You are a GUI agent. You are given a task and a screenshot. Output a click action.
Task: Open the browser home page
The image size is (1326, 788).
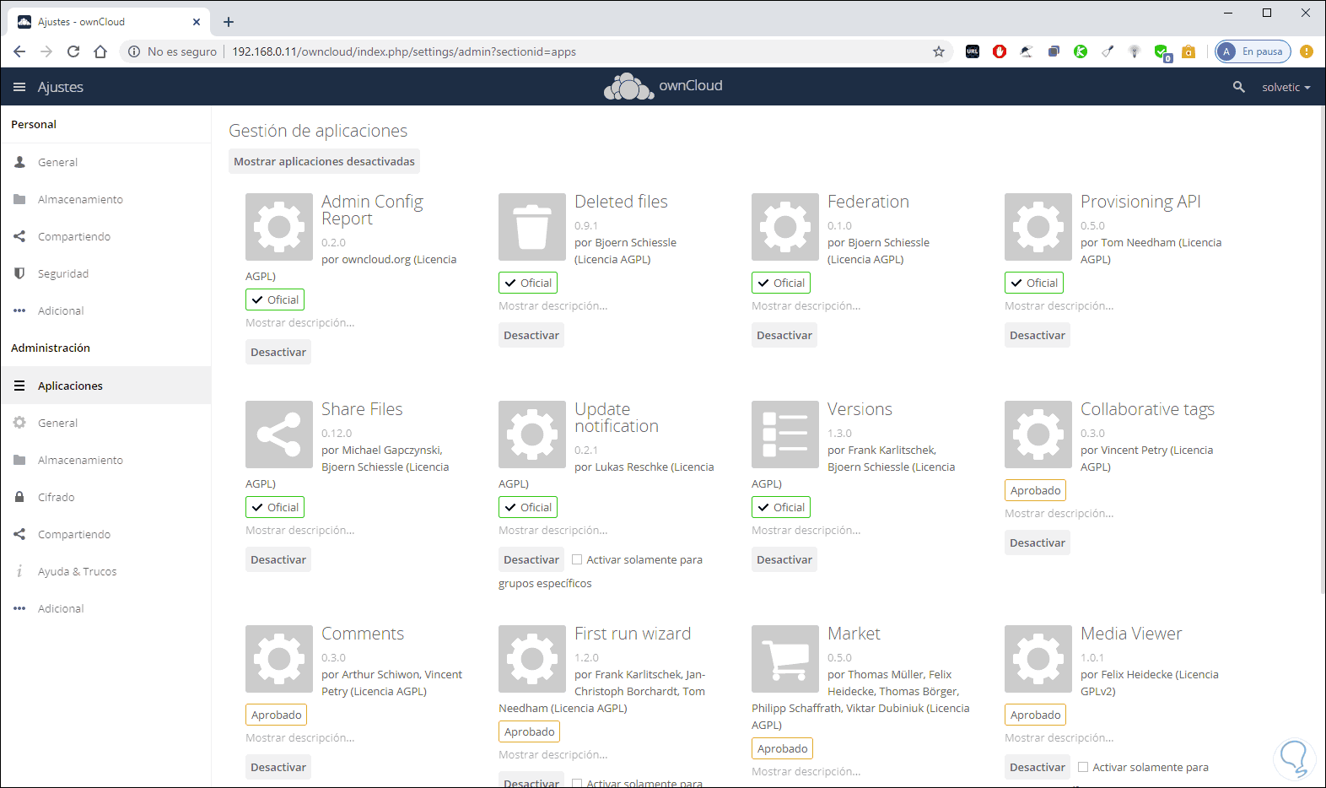[x=100, y=51]
